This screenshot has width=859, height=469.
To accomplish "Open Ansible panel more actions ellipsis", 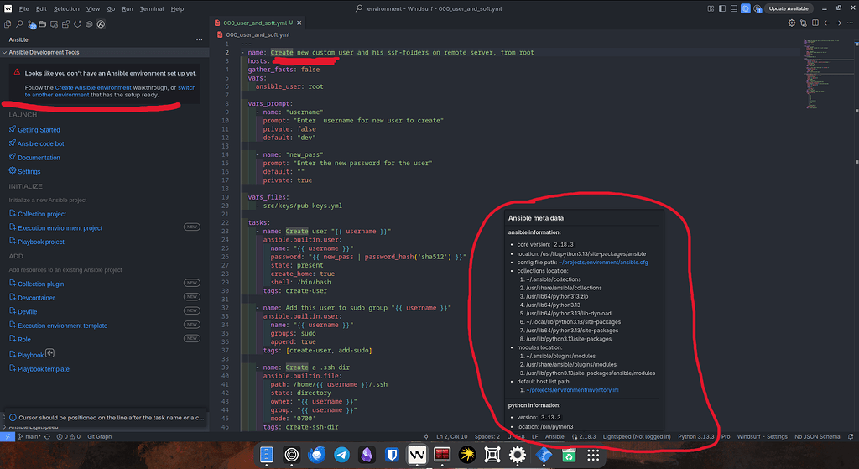I will point(200,39).
